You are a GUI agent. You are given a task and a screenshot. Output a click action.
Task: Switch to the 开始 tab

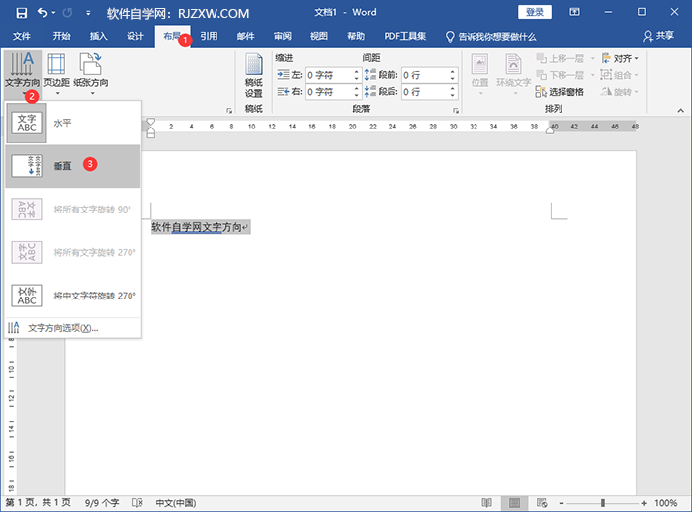point(61,36)
